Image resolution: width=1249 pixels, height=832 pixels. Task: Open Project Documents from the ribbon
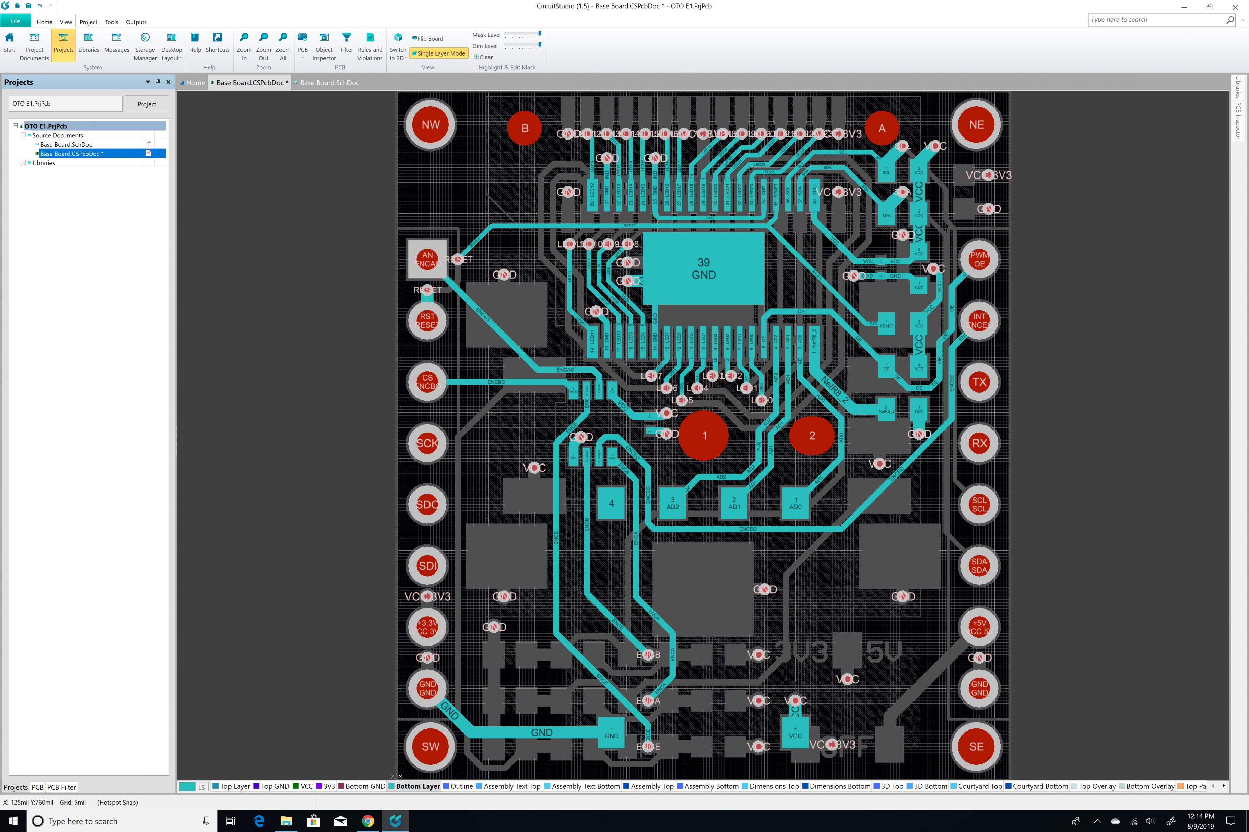pyautogui.click(x=34, y=47)
